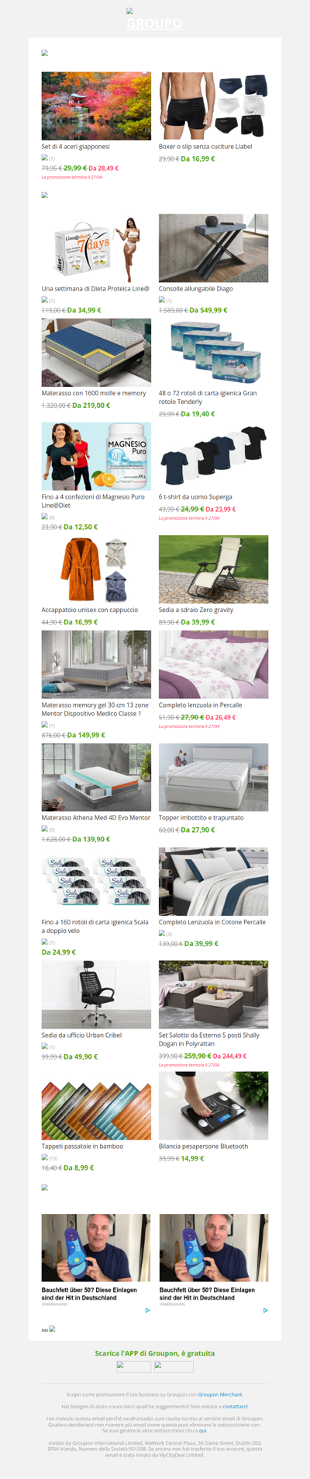Open the Japanese maples deal image
Image resolution: width=310 pixels, height=1479 pixels.
tap(96, 106)
